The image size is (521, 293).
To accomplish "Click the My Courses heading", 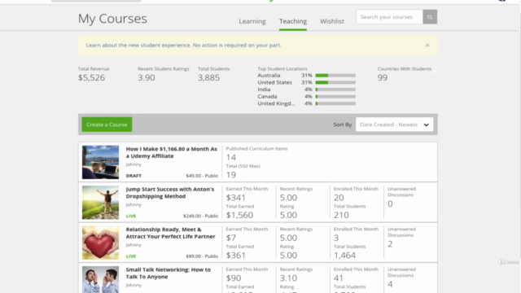I will (x=112, y=19).
